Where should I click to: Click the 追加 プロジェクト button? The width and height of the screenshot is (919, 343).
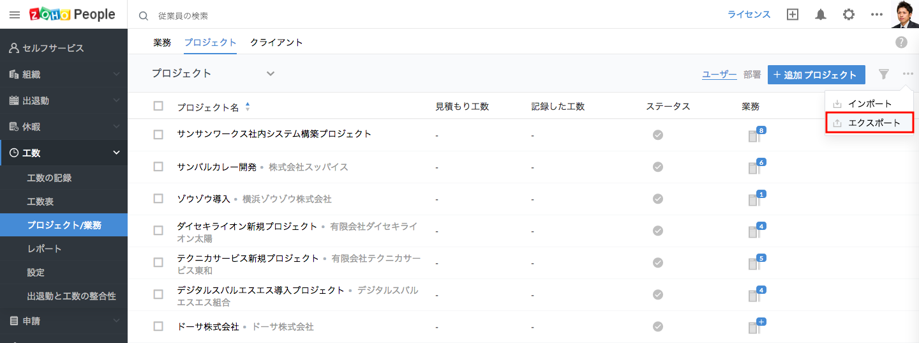[816, 75]
